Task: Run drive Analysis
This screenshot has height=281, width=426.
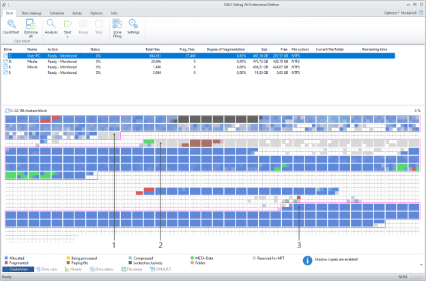Action: 51,27
